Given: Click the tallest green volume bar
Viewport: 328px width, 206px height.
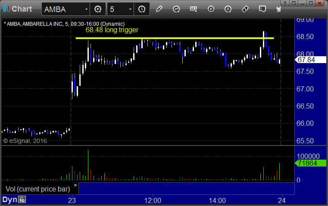Looking at the screenshot, I should (x=88, y=165).
